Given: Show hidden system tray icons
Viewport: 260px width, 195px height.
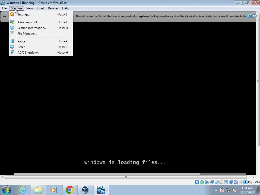Looking at the screenshot, I should [216, 190].
